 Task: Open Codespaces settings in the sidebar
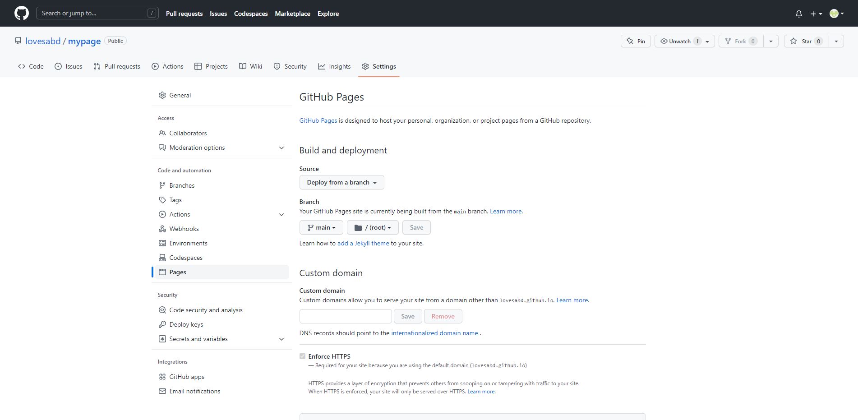(222, 258)
